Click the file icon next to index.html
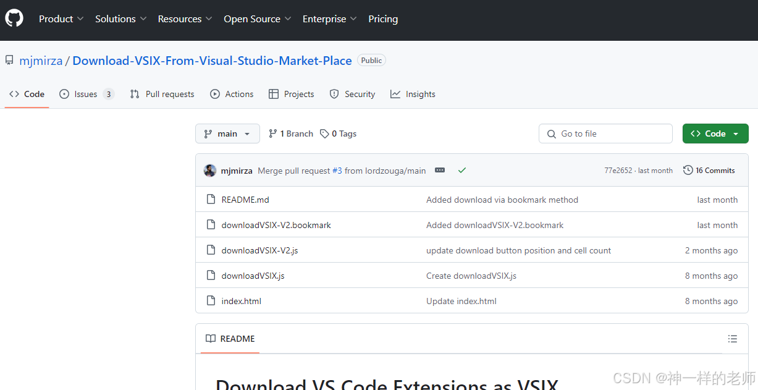The height and width of the screenshot is (390, 758). click(211, 301)
